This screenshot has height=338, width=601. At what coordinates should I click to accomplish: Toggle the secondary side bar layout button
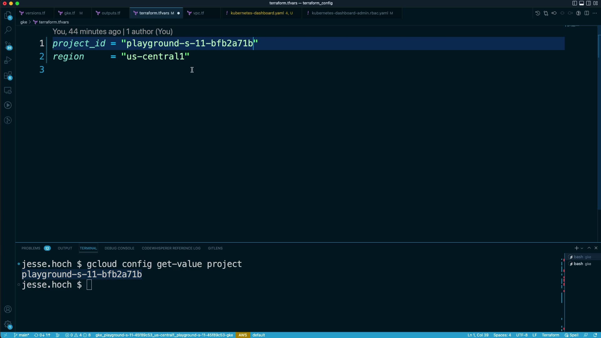click(x=588, y=3)
